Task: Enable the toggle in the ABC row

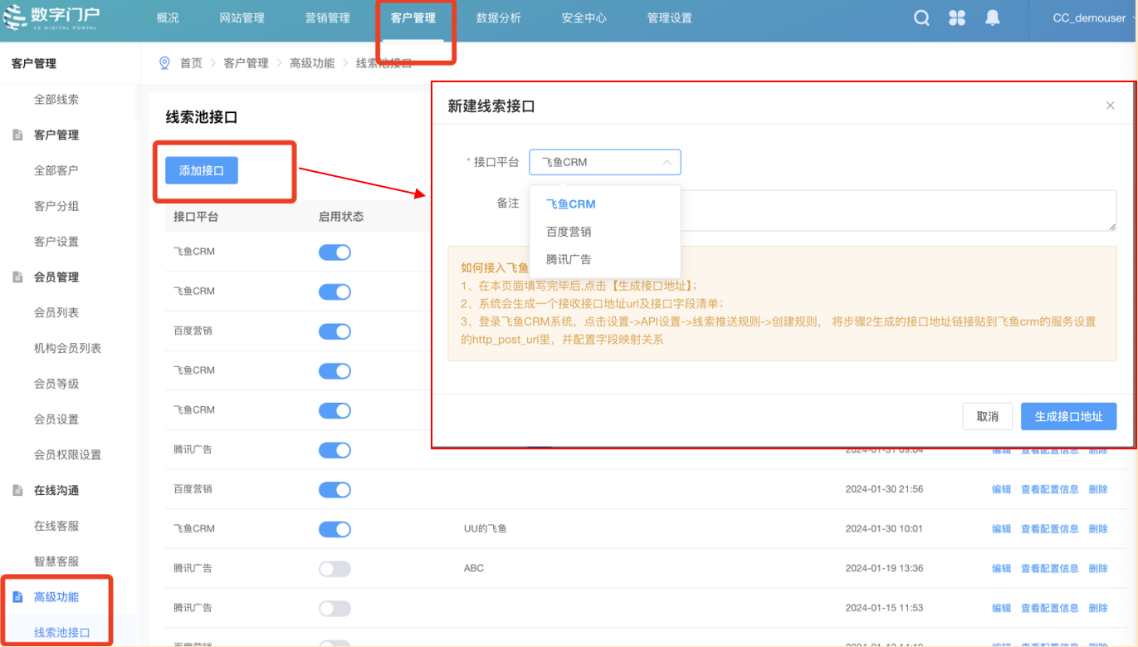Action: (335, 569)
